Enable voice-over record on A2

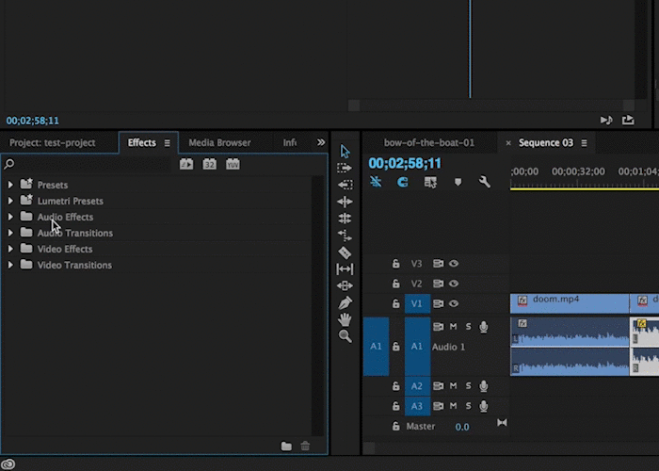pos(484,385)
